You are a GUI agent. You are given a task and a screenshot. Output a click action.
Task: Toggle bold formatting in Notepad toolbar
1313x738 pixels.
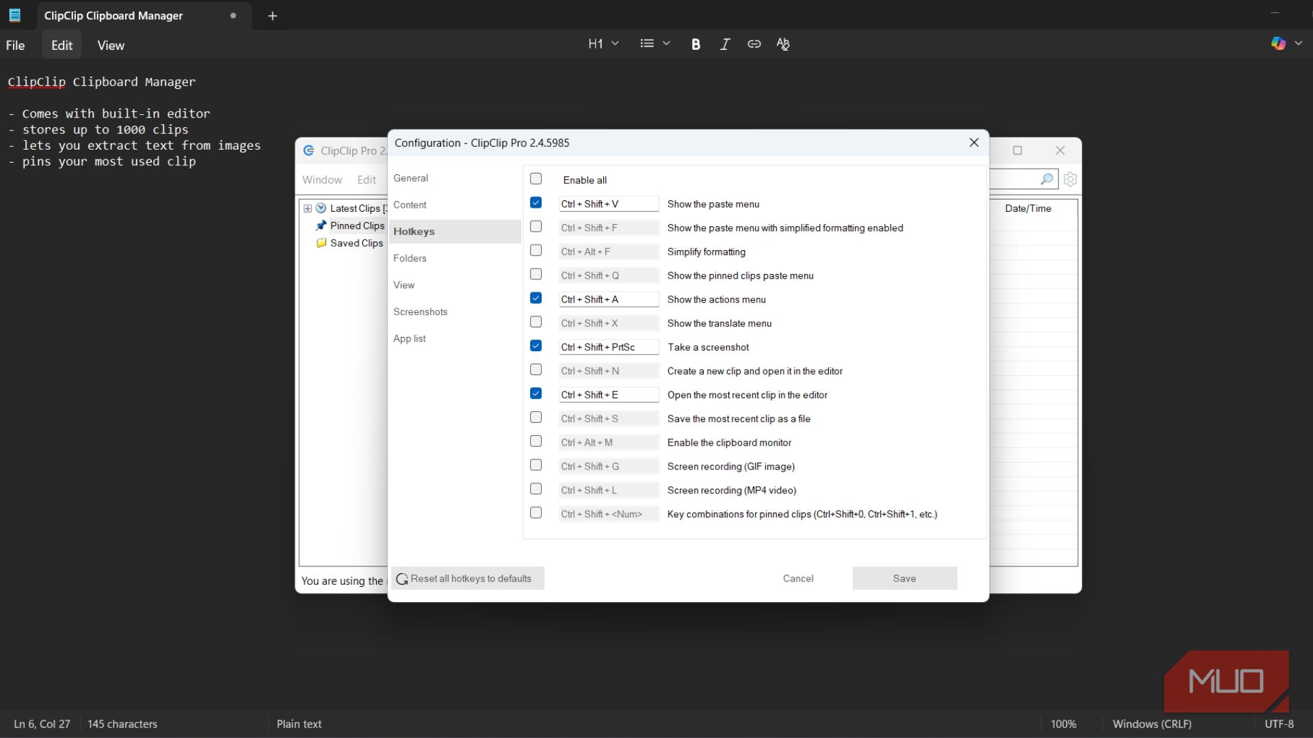tap(695, 44)
